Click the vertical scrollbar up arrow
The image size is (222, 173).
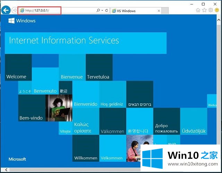219,20
